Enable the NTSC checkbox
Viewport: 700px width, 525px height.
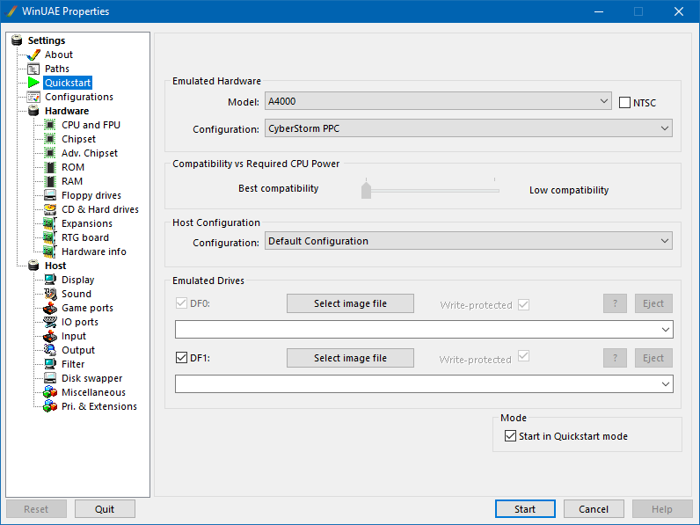pos(625,103)
